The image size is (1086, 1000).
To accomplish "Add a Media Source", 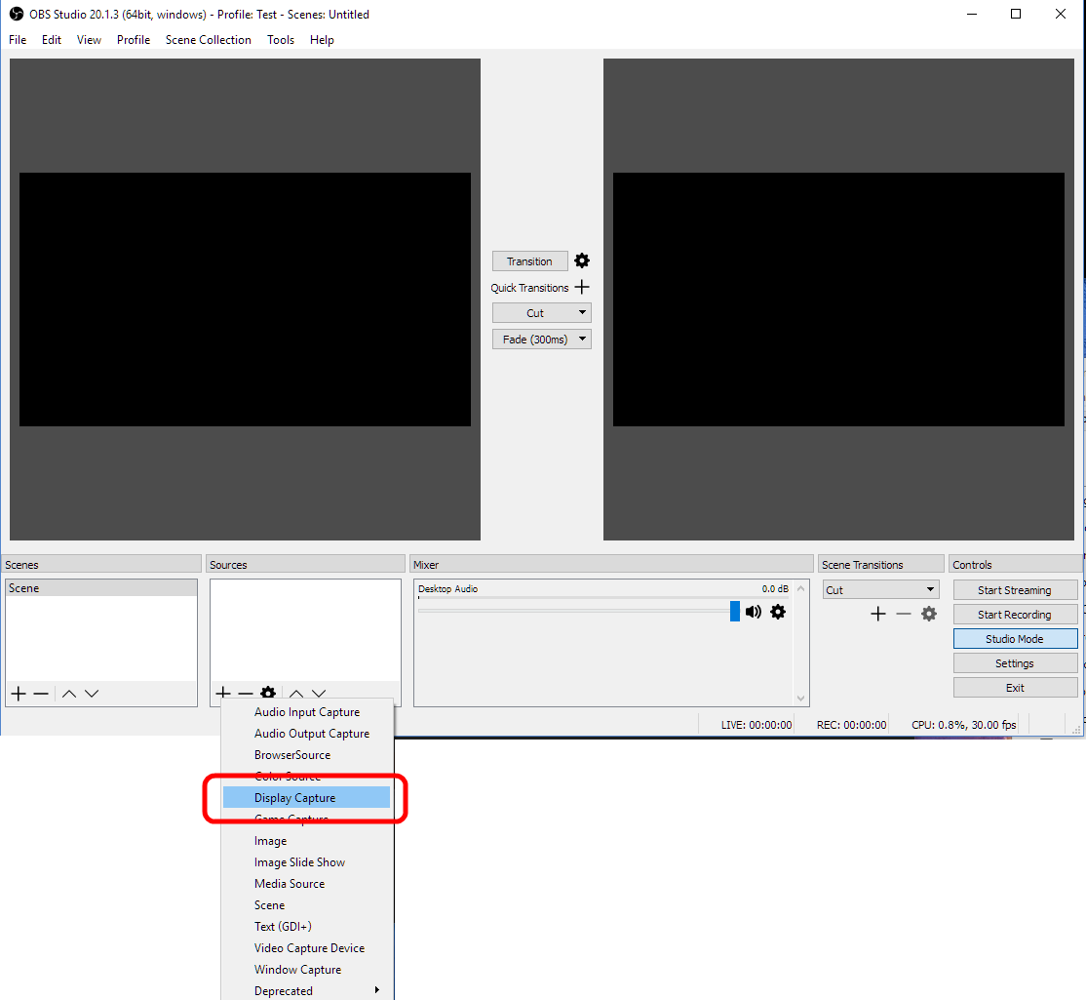I will (x=307, y=884).
